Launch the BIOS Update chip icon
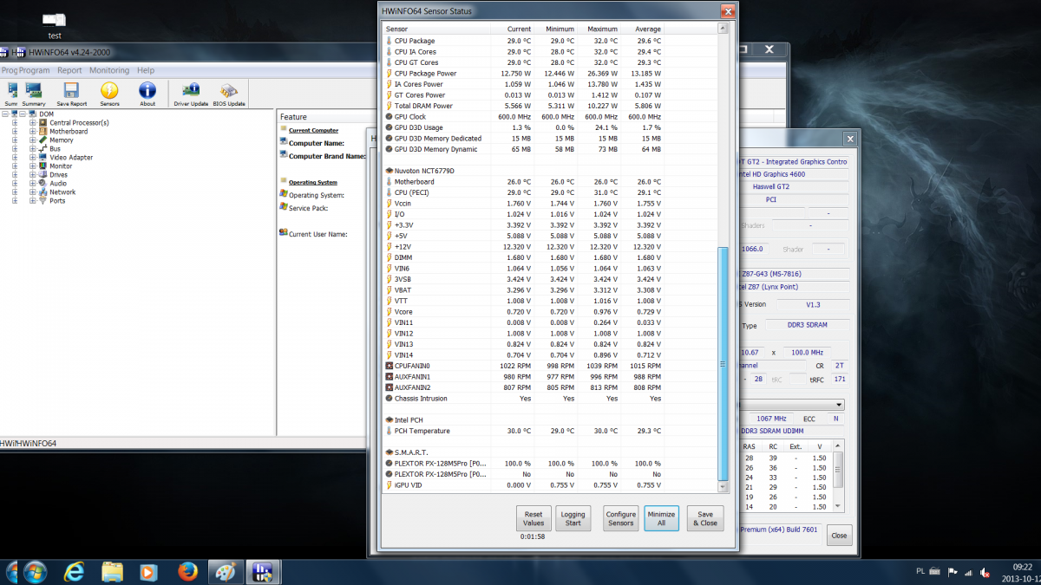This screenshot has width=1041, height=585. [x=229, y=94]
